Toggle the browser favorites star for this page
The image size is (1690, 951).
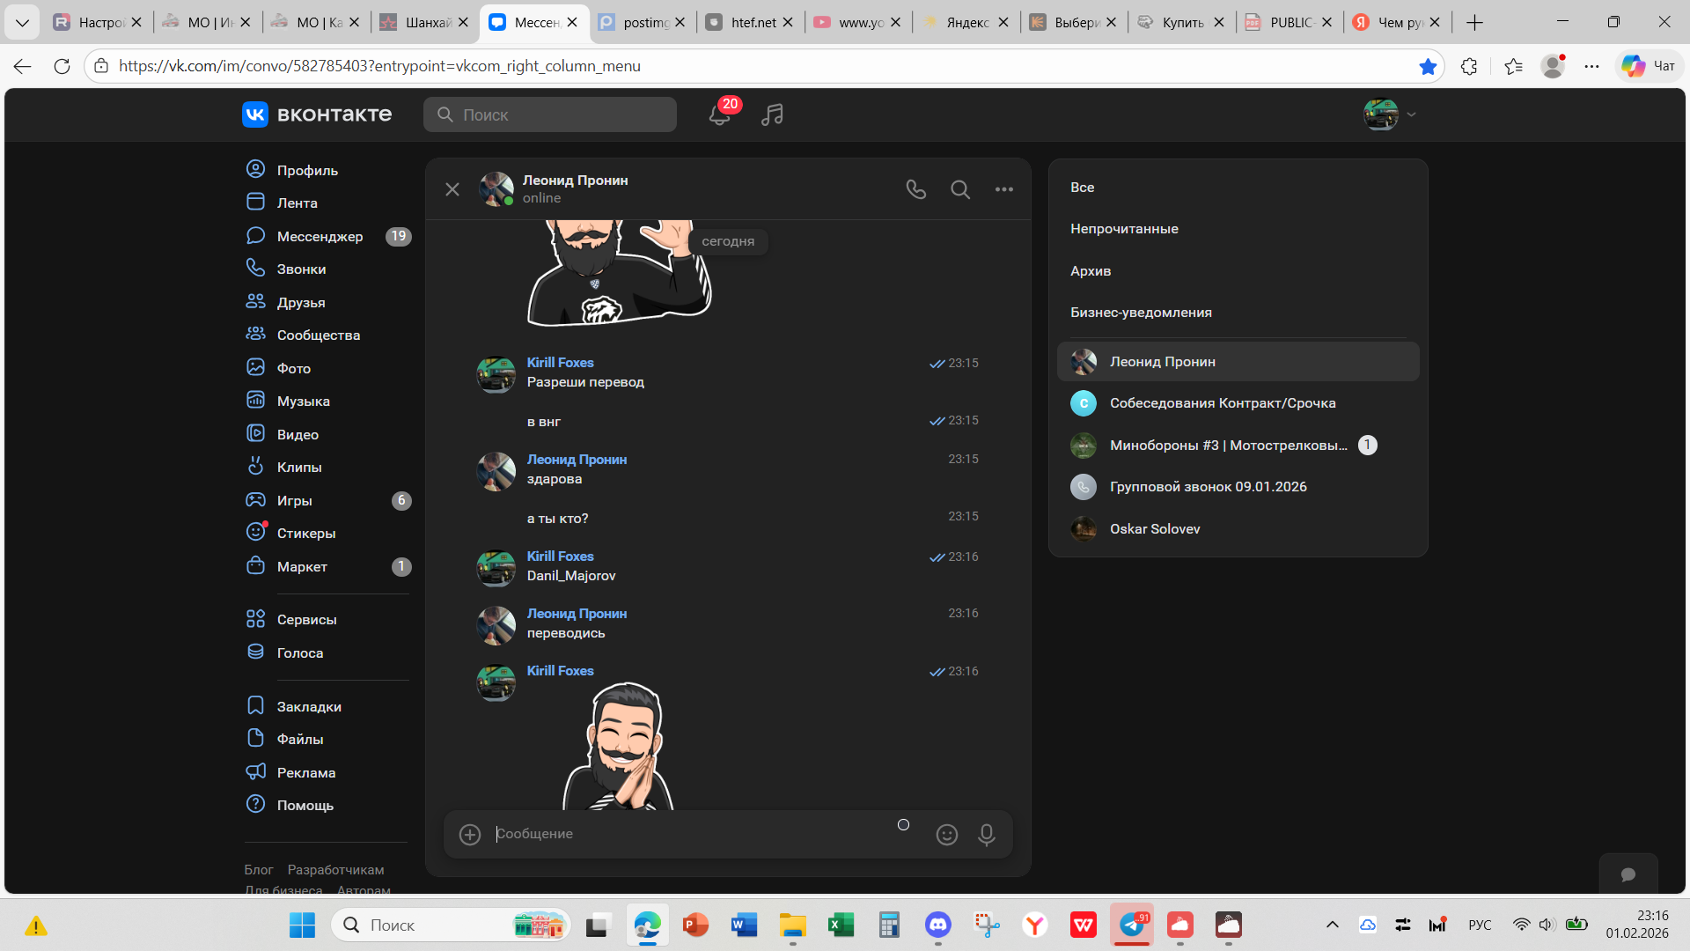1428,66
